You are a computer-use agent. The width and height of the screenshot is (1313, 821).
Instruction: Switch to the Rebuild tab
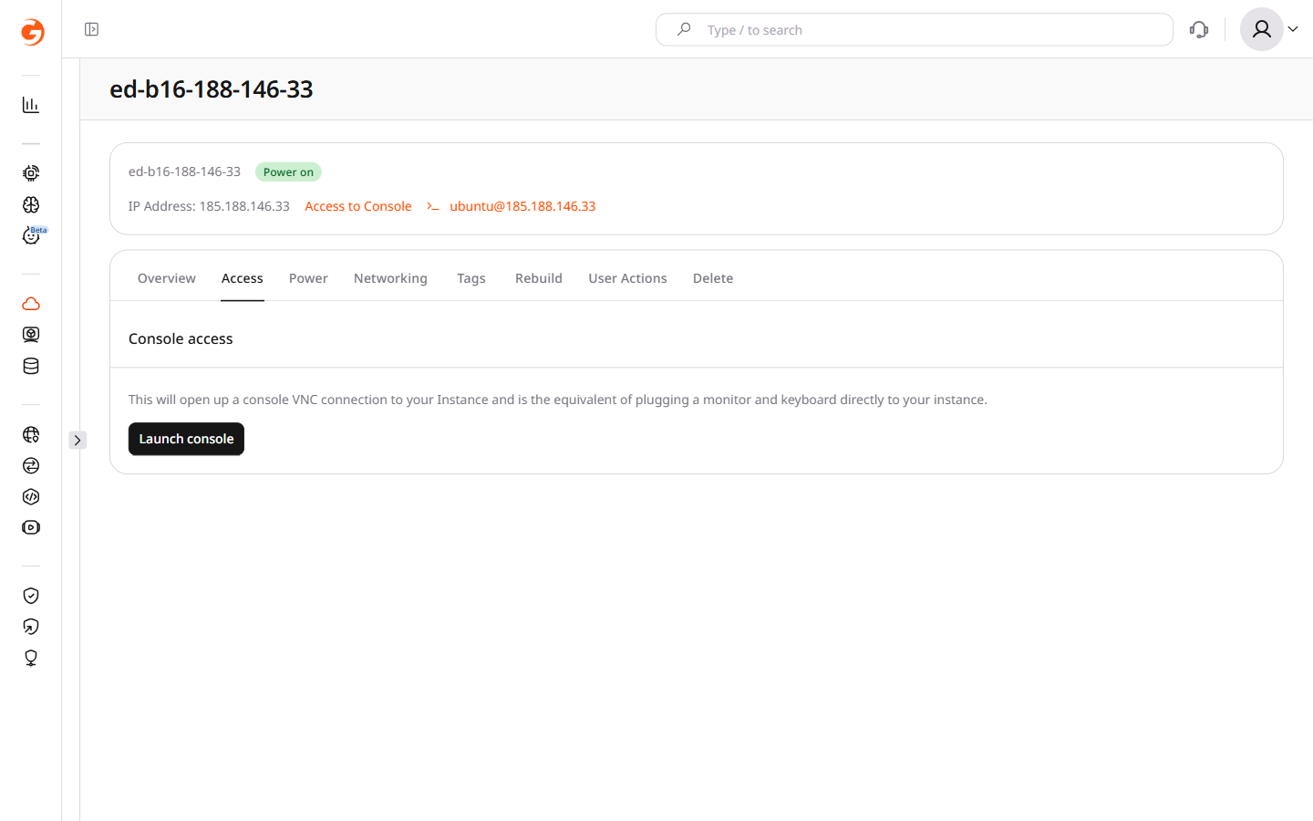click(539, 278)
